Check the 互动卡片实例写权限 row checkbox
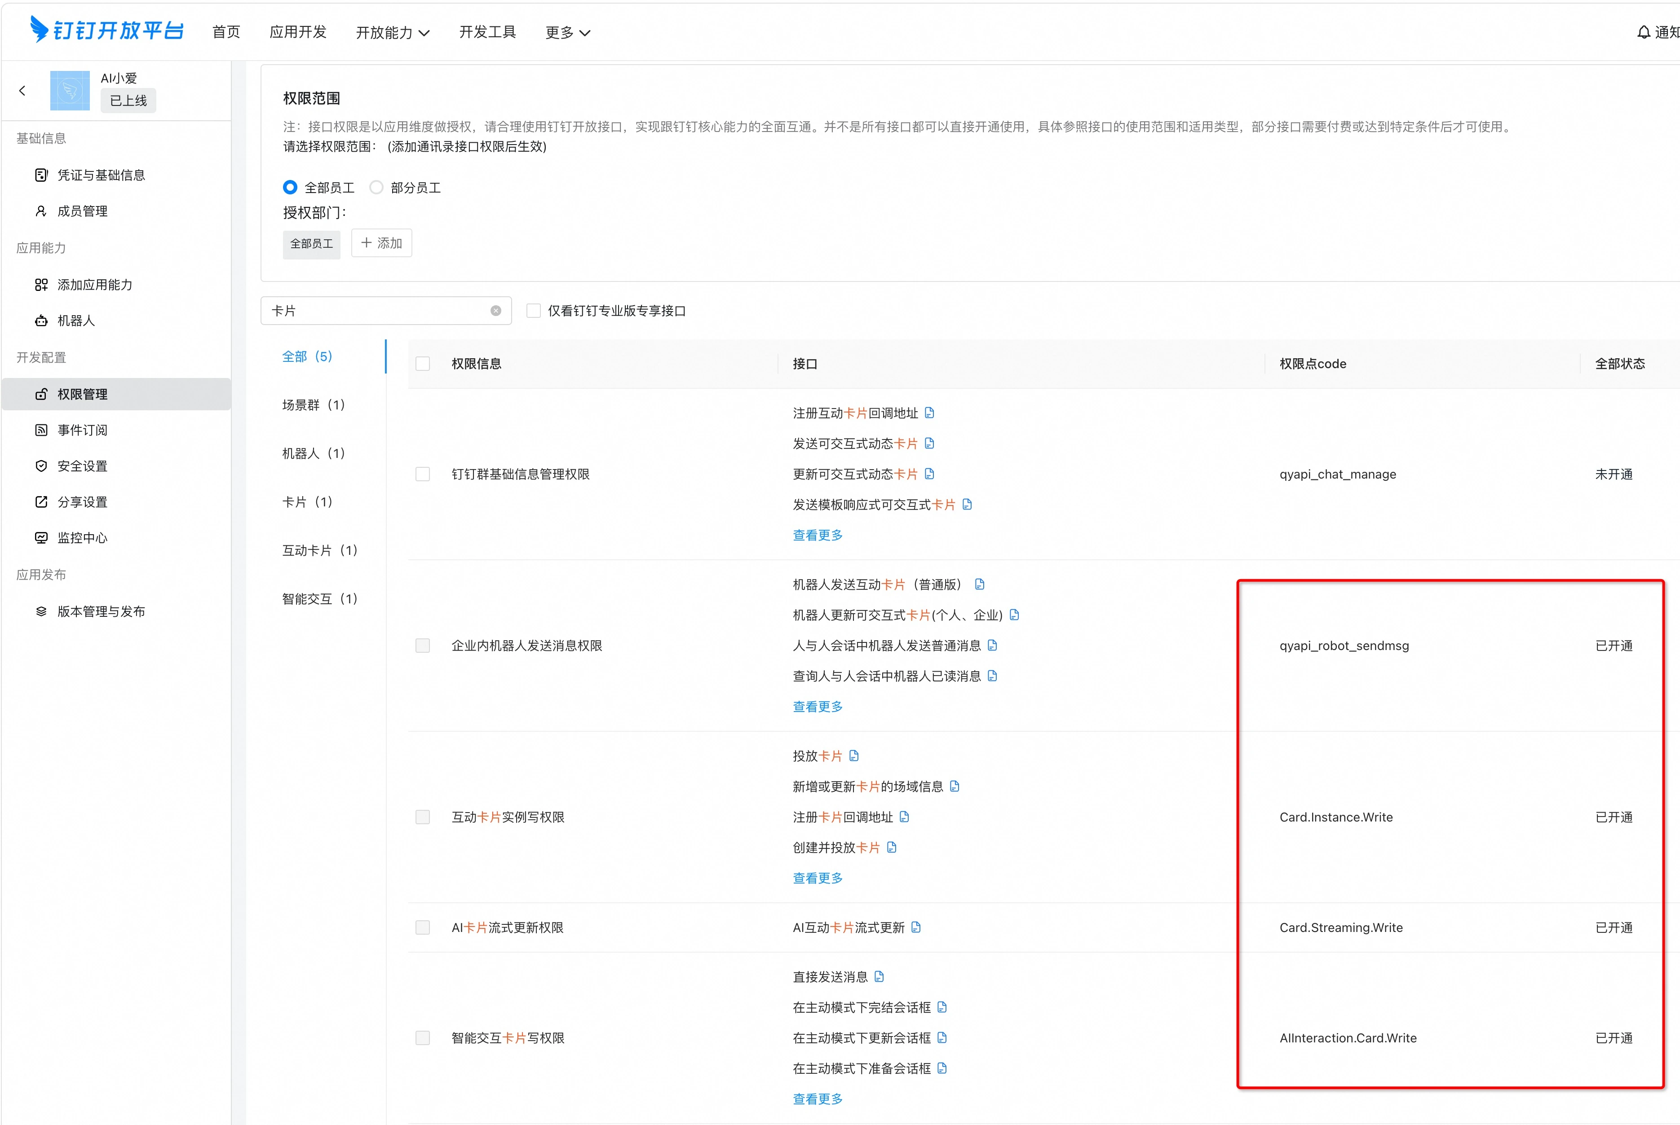The height and width of the screenshot is (1125, 1680). pyautogui.click(x=423, y=817)
